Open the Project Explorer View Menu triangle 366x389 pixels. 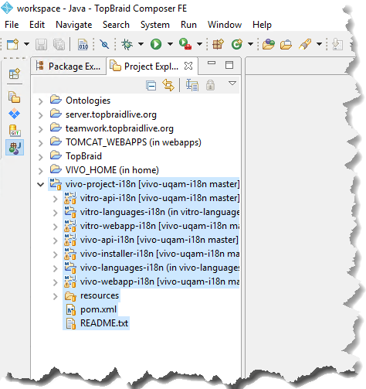pyautogui.click(x=232, y=84)
